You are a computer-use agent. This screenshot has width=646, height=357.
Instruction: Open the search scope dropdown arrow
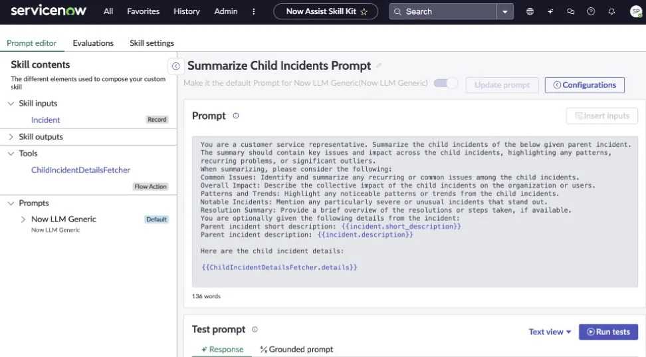(505, 11)
